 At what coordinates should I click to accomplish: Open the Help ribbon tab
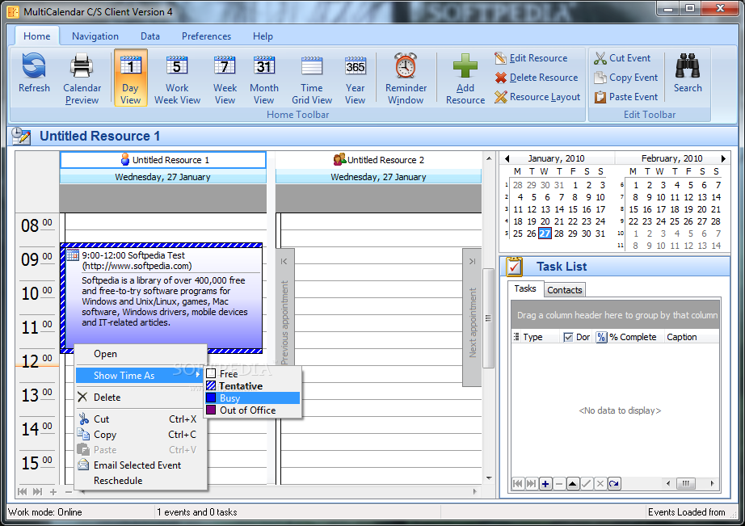tap(263, 36)
